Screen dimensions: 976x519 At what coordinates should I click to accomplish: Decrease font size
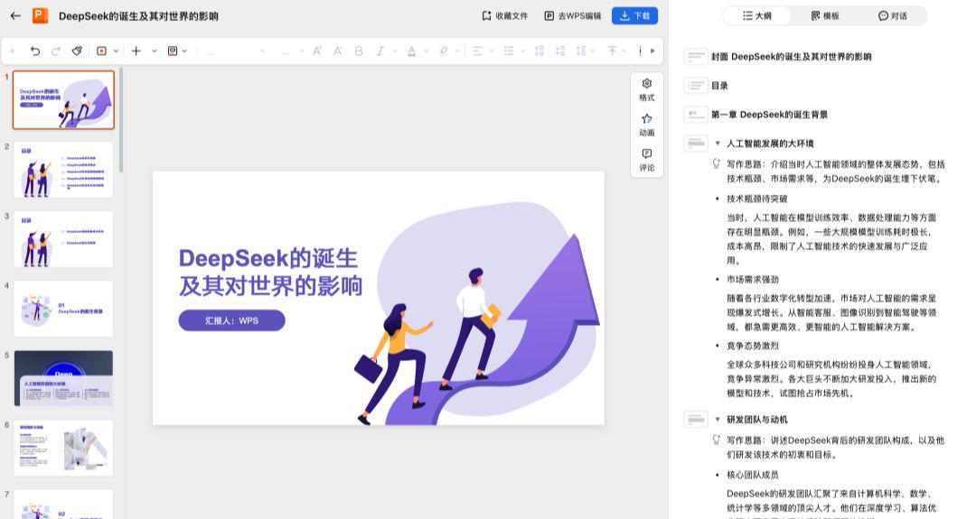(337, 51)
